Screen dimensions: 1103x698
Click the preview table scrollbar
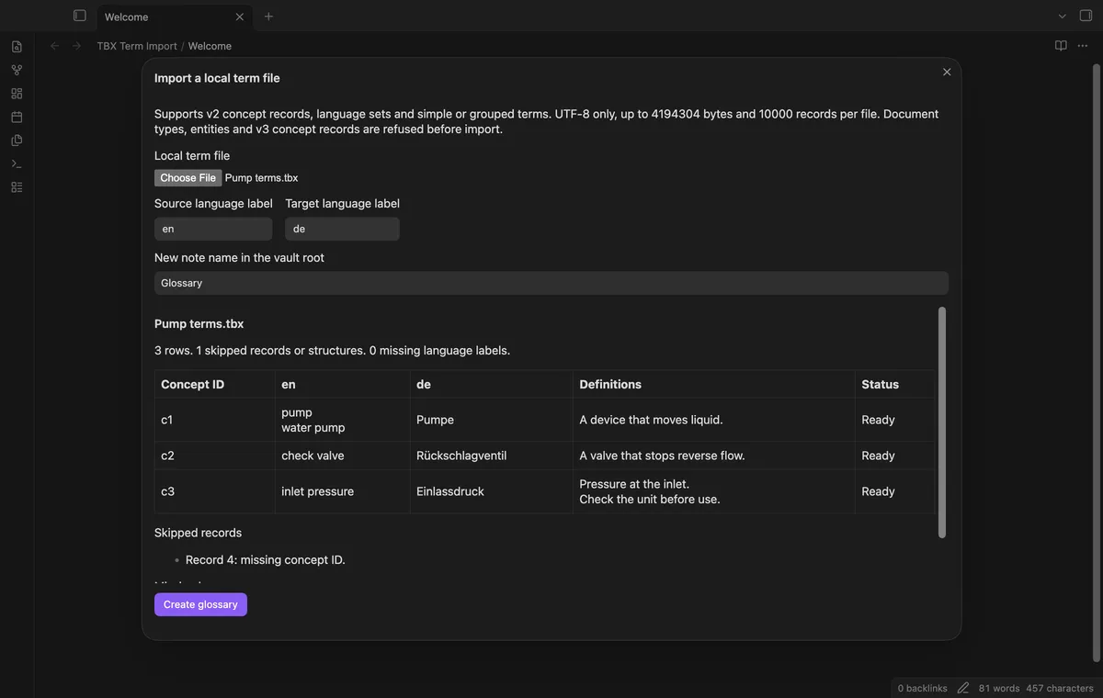point(942,422)
